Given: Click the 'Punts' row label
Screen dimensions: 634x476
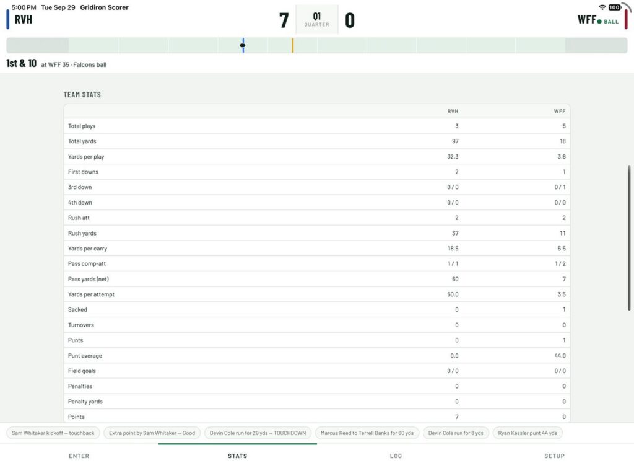Looking at the screenshot, I should coord(76,340).
